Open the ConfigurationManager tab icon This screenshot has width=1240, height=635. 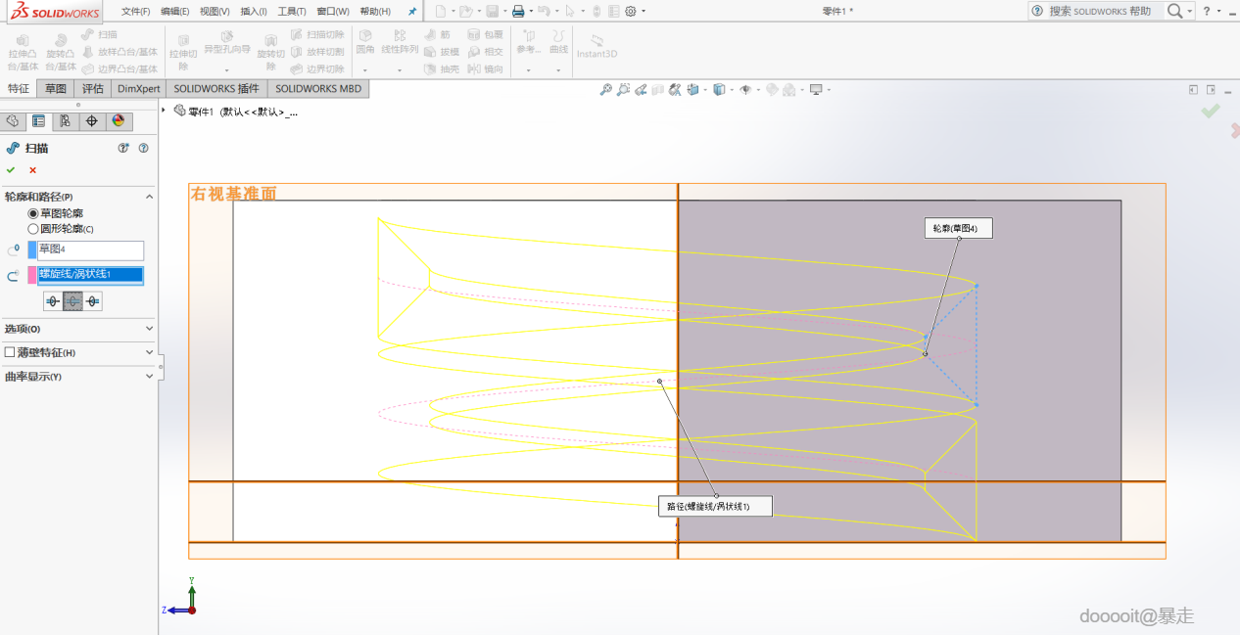pos(65,121)
